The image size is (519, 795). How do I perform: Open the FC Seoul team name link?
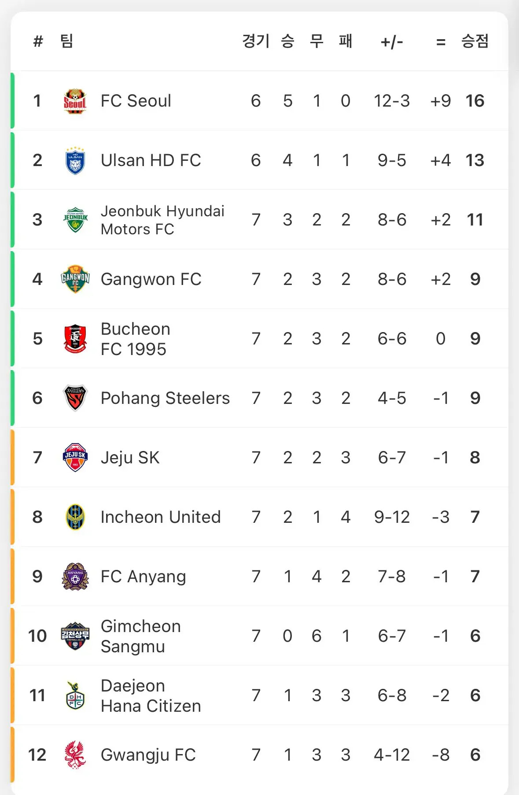(136, 101)
